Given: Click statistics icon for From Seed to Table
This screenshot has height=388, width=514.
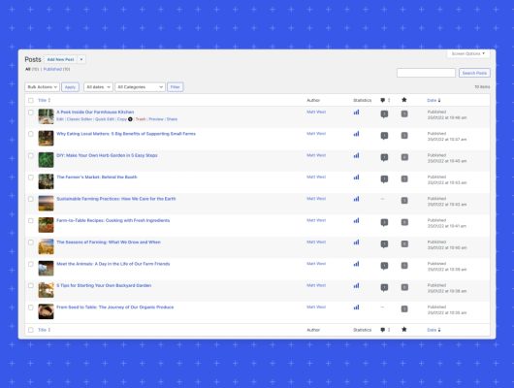Looking at the screenshot, I should tap(356, 307).
